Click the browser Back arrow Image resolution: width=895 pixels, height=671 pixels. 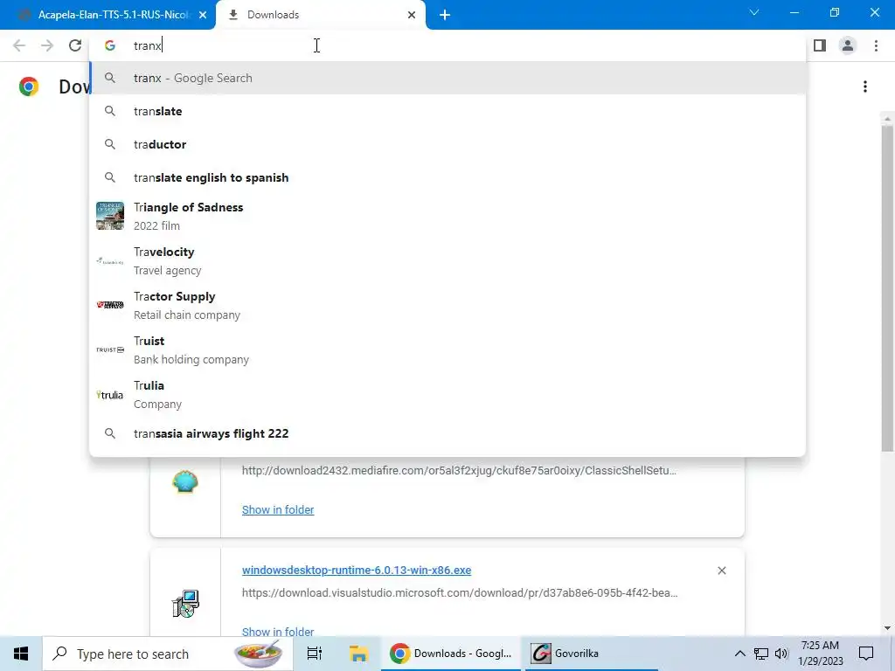19,45
